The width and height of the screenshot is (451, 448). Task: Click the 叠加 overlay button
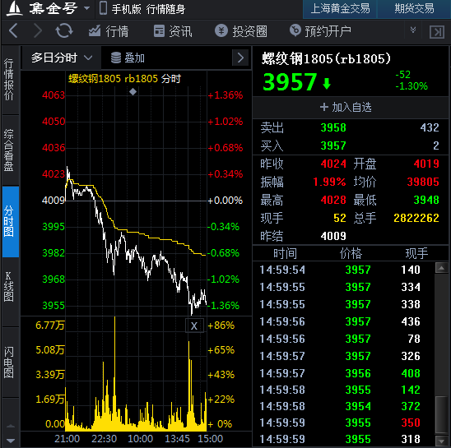click(128, 58)
